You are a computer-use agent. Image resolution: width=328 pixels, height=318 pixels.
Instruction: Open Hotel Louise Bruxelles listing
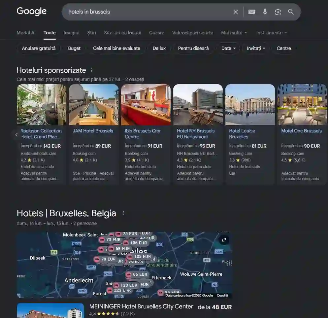[242, 134]
